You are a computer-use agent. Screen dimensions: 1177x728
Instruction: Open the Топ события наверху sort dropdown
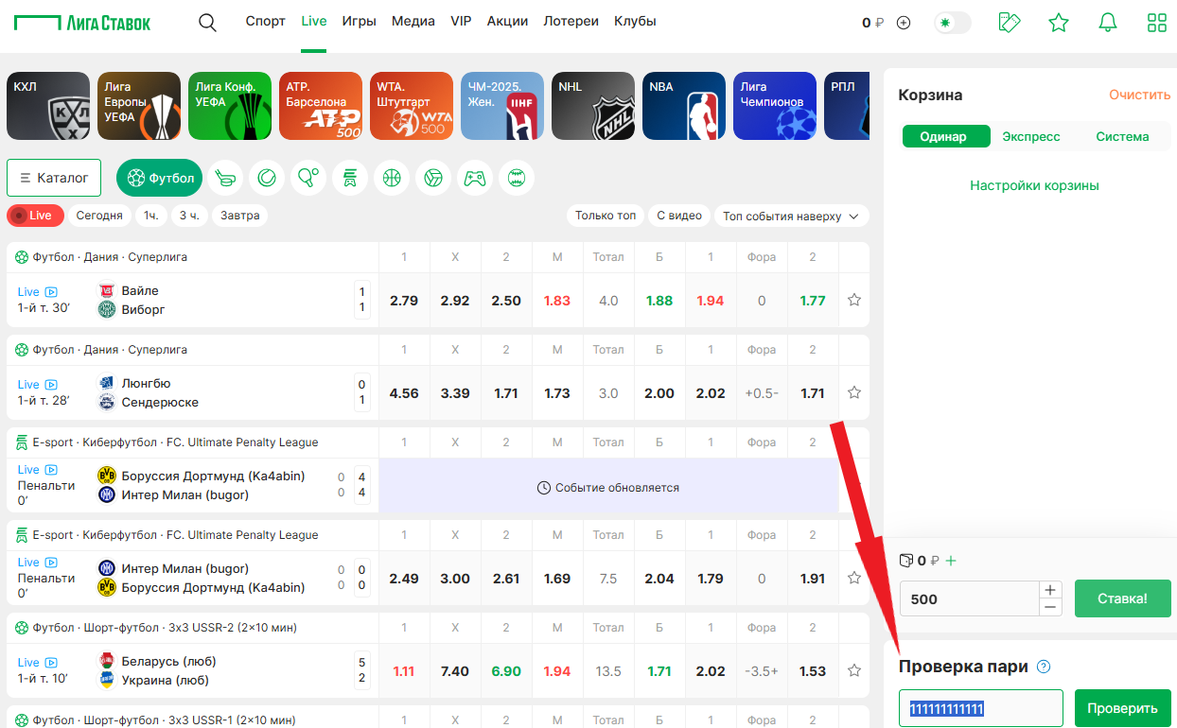tap(791, 216)
